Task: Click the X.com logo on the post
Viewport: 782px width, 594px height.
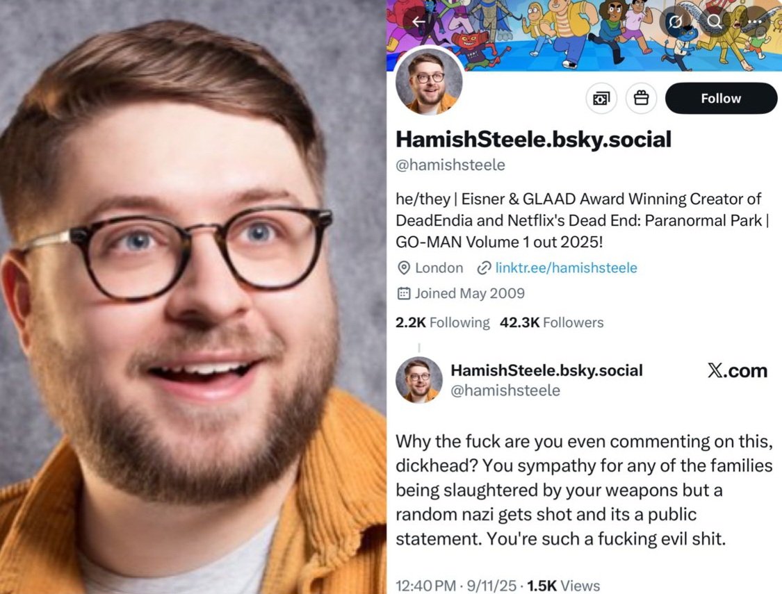Action: coord(737,371)
